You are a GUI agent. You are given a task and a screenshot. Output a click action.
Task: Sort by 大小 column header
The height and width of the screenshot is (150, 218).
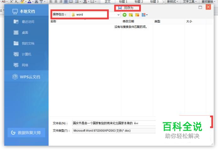pyautogui.click(x=189, y=21)
